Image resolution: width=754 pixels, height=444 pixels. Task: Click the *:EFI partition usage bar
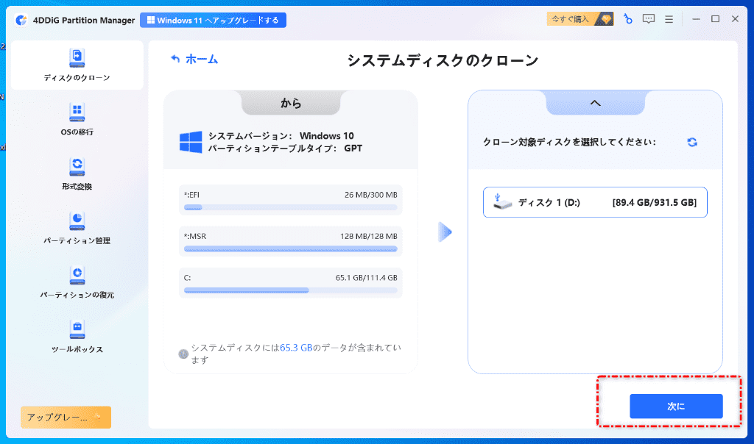[290, 207]
